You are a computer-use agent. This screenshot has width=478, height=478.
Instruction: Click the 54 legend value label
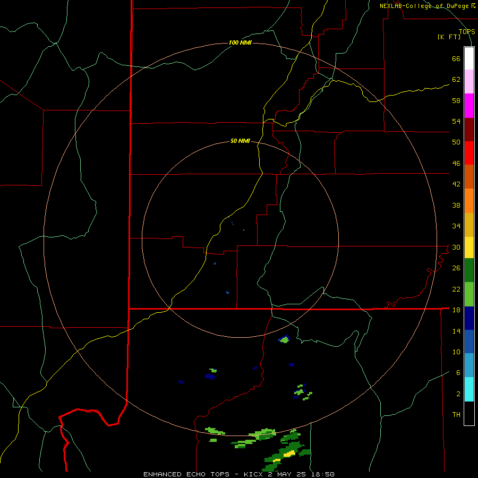[x=456, y=121]
